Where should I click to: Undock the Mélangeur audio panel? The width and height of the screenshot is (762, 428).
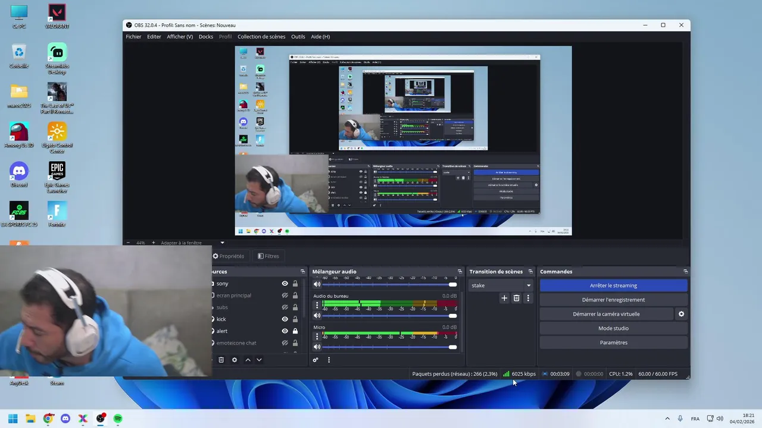(460, 272)
